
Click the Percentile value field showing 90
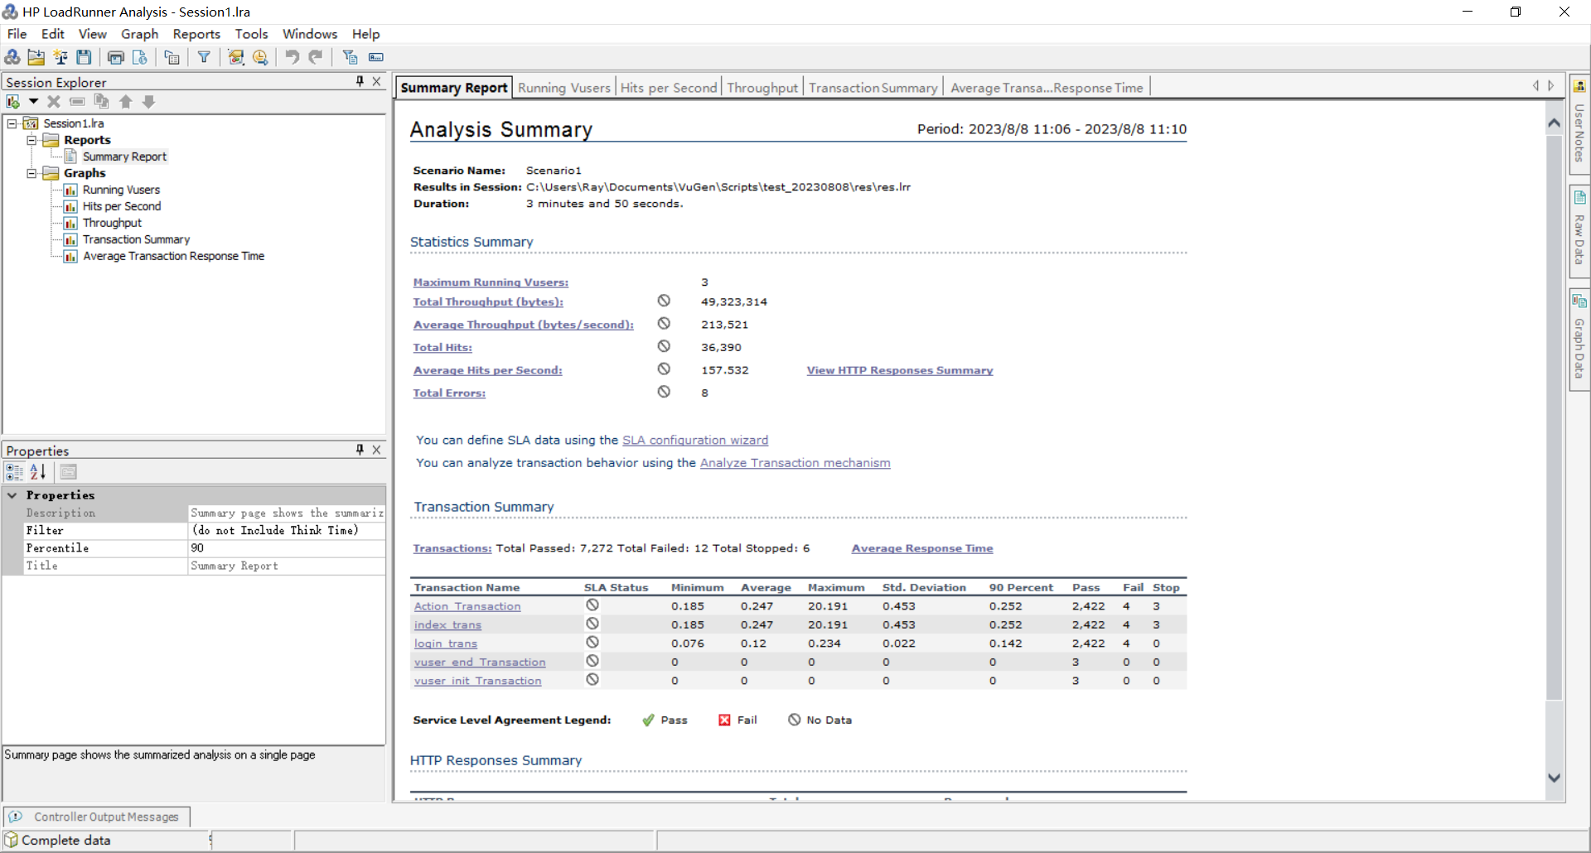(x=287, y=548)
